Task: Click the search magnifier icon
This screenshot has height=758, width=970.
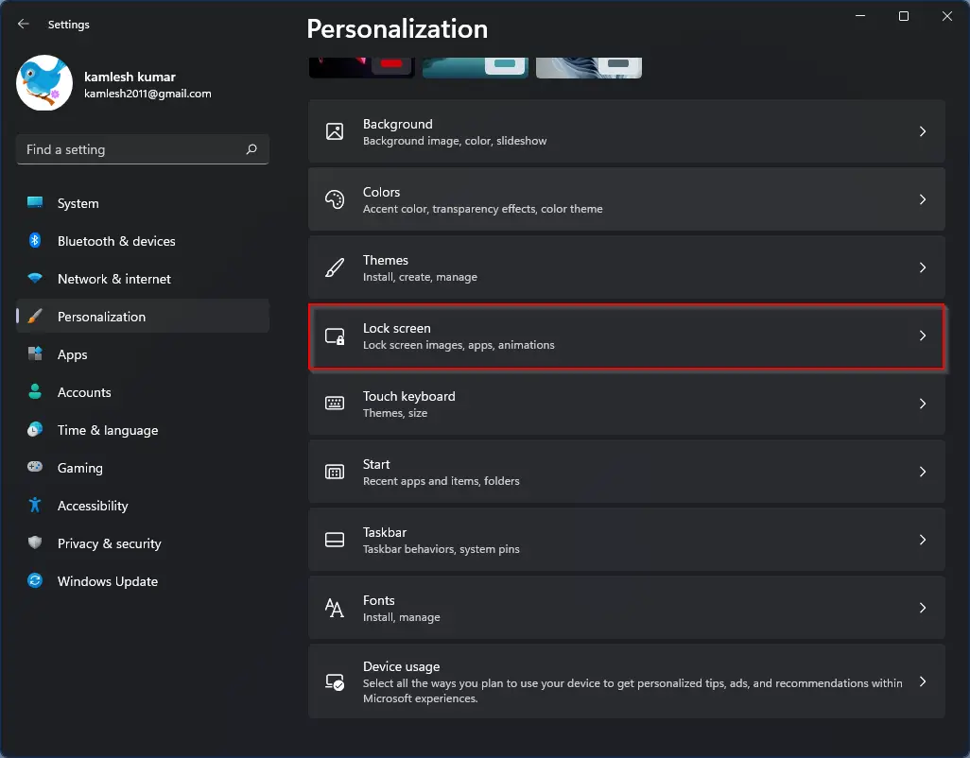Action: pos(251,149)
